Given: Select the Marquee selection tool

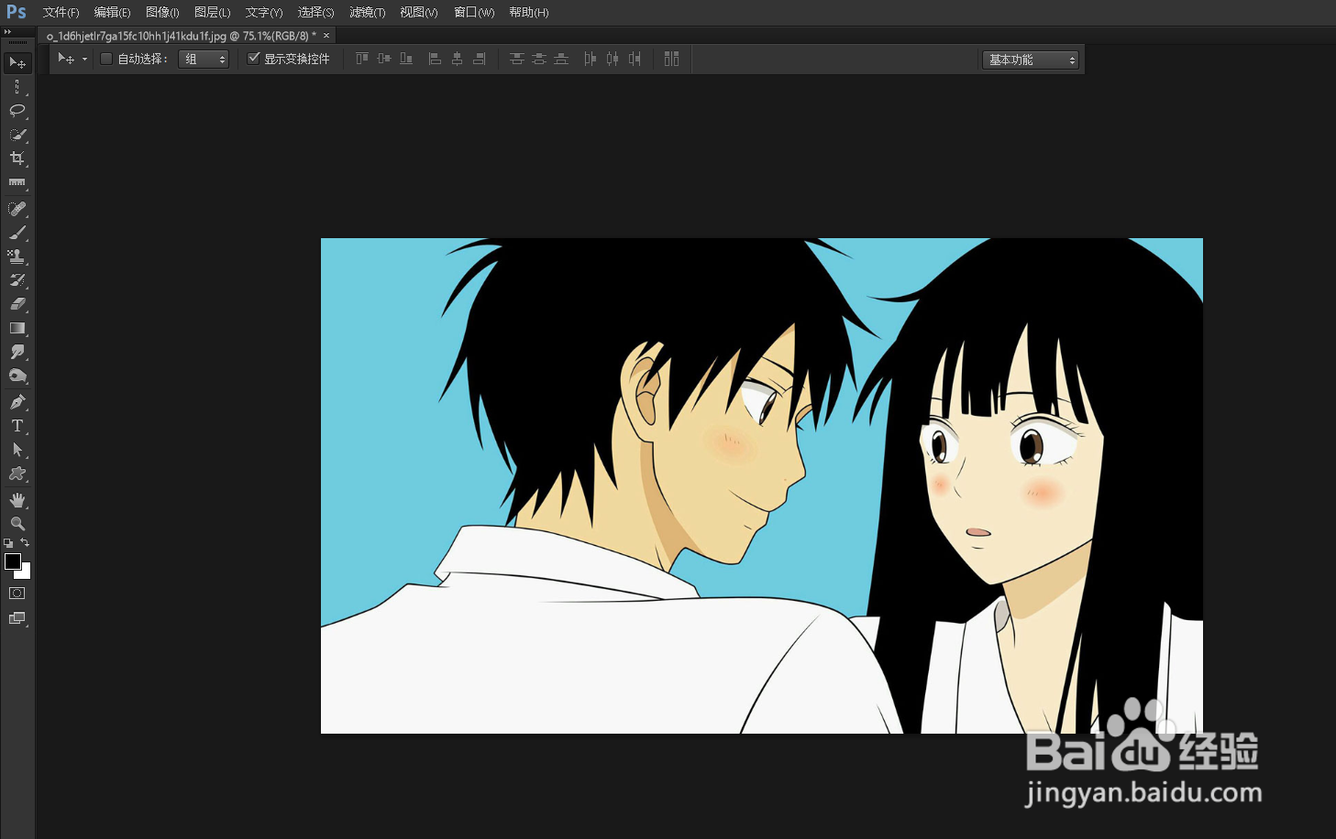Looking at the screenshot, I should click(17, 86).
